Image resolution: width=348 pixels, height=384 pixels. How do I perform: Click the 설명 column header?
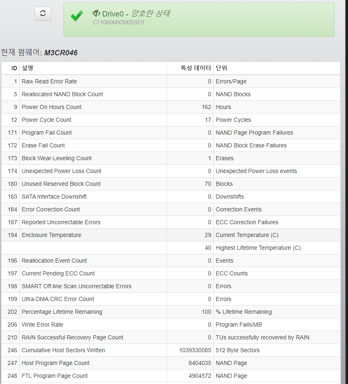[27, 68]
